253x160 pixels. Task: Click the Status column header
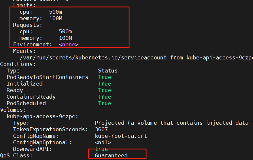[x=108, y=71]
